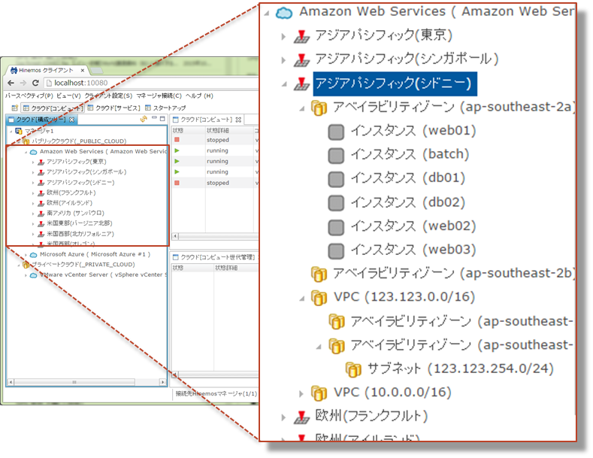Click the compute table scroll-left arrow
Image resolution: width=593 pixels, height=458 pixels.
(x=175, y=236)
